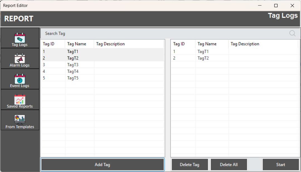Image resolution: width=301 pixels, height=172 pixels.
Task: Click the Delete Tag button
Action: [x=190, y=164]
